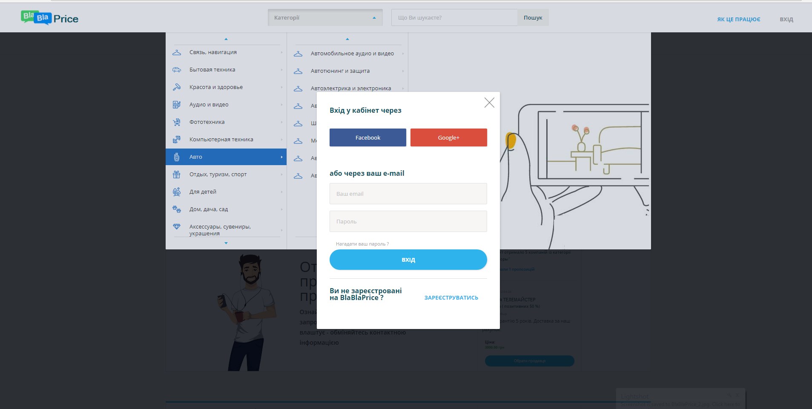Click the Аудио и видео category icon
This screenshot has width=812, height=409.
click(177, 105)
